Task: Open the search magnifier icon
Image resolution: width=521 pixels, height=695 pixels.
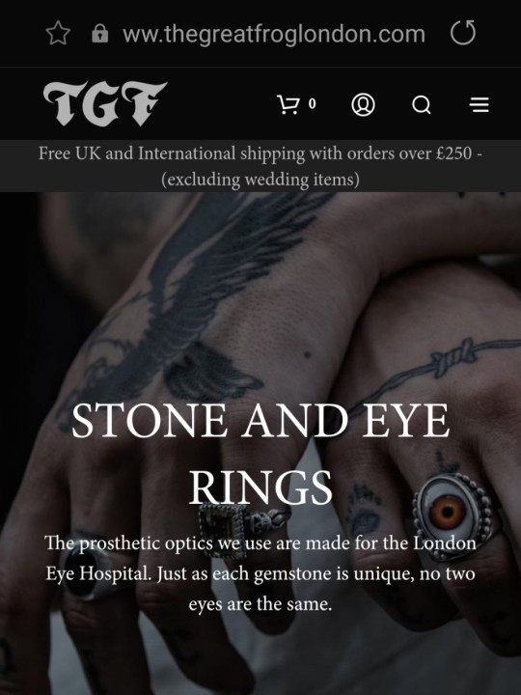Action: point(422,105)
